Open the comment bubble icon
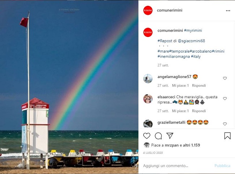Viewport: 235px width, 174px height. click(158, 136)
